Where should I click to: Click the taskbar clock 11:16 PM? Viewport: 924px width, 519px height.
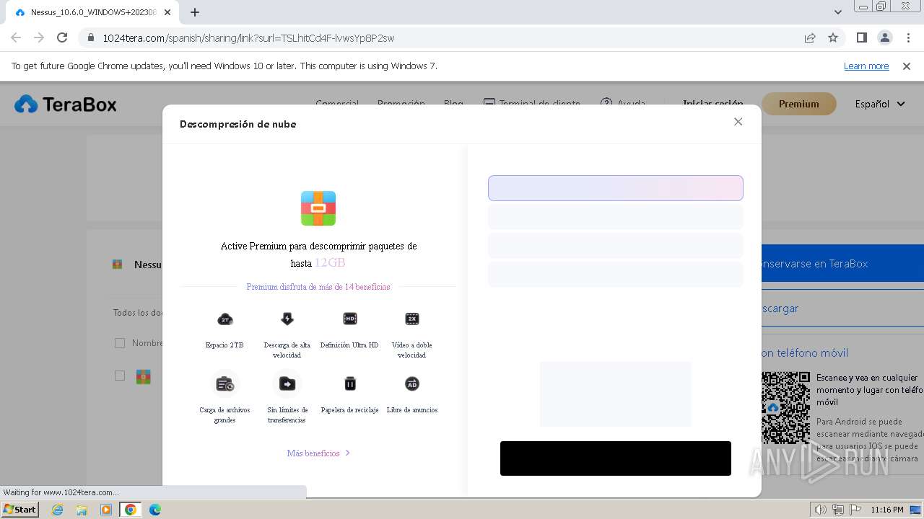(x=886, y=510)
